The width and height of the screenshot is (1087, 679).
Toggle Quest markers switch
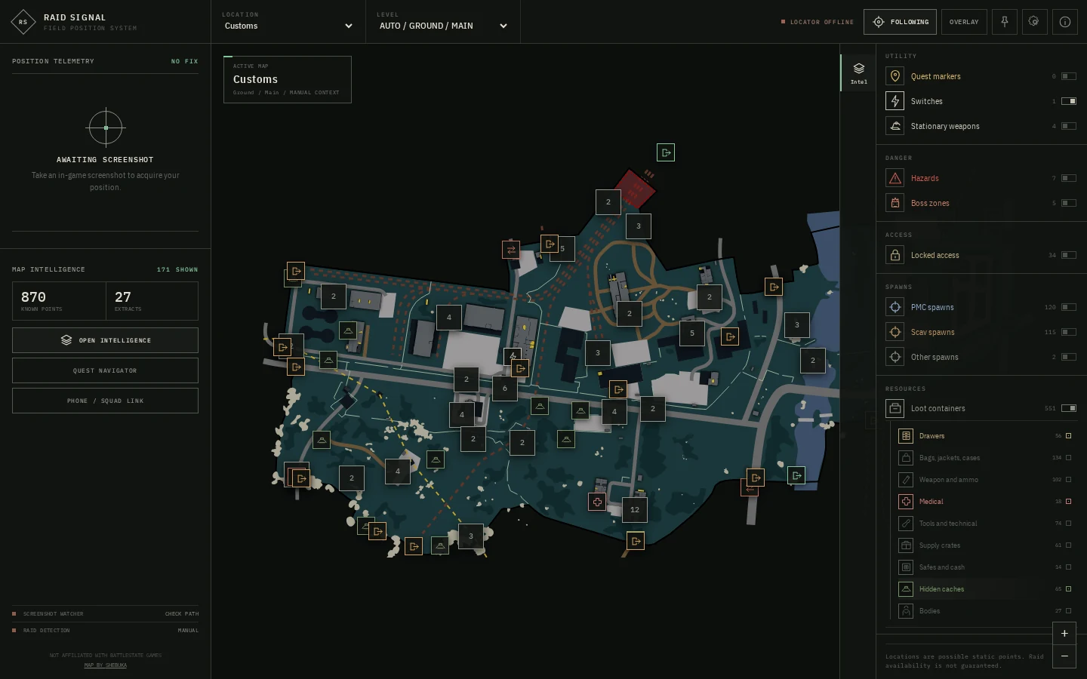pos(1069,76)
